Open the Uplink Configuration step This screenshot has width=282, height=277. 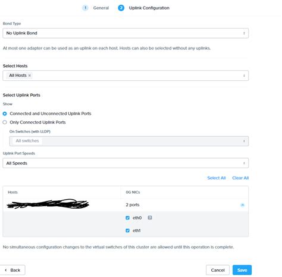coord(149,8)
